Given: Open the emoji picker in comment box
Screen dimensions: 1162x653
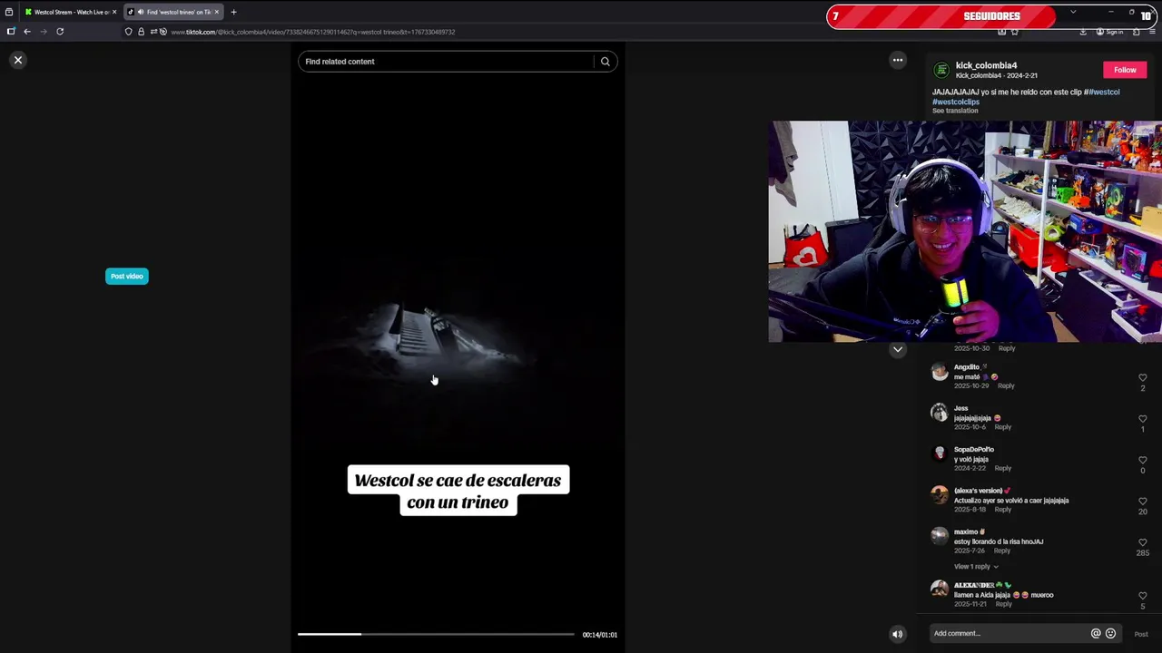Looking at the screenshot, I should 1110,634.
